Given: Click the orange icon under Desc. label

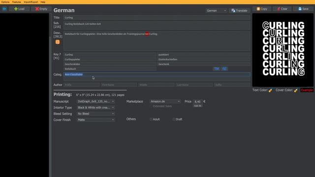Looking at the screenshot, I should [58, 42].
